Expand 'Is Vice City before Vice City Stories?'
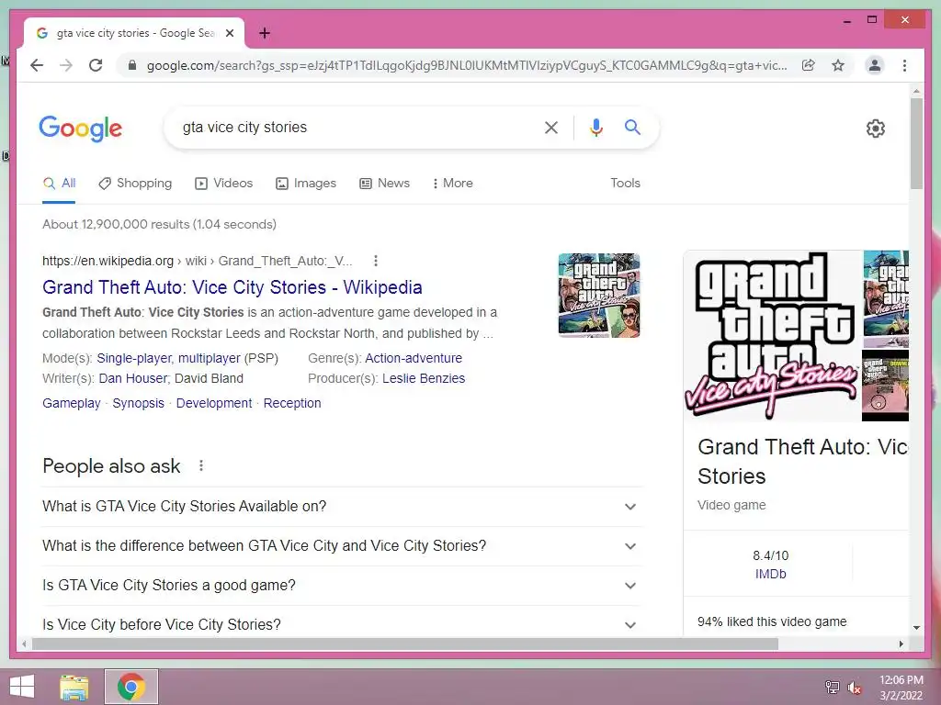The height and width of the screenshot is (705, 941). [341, 624]
